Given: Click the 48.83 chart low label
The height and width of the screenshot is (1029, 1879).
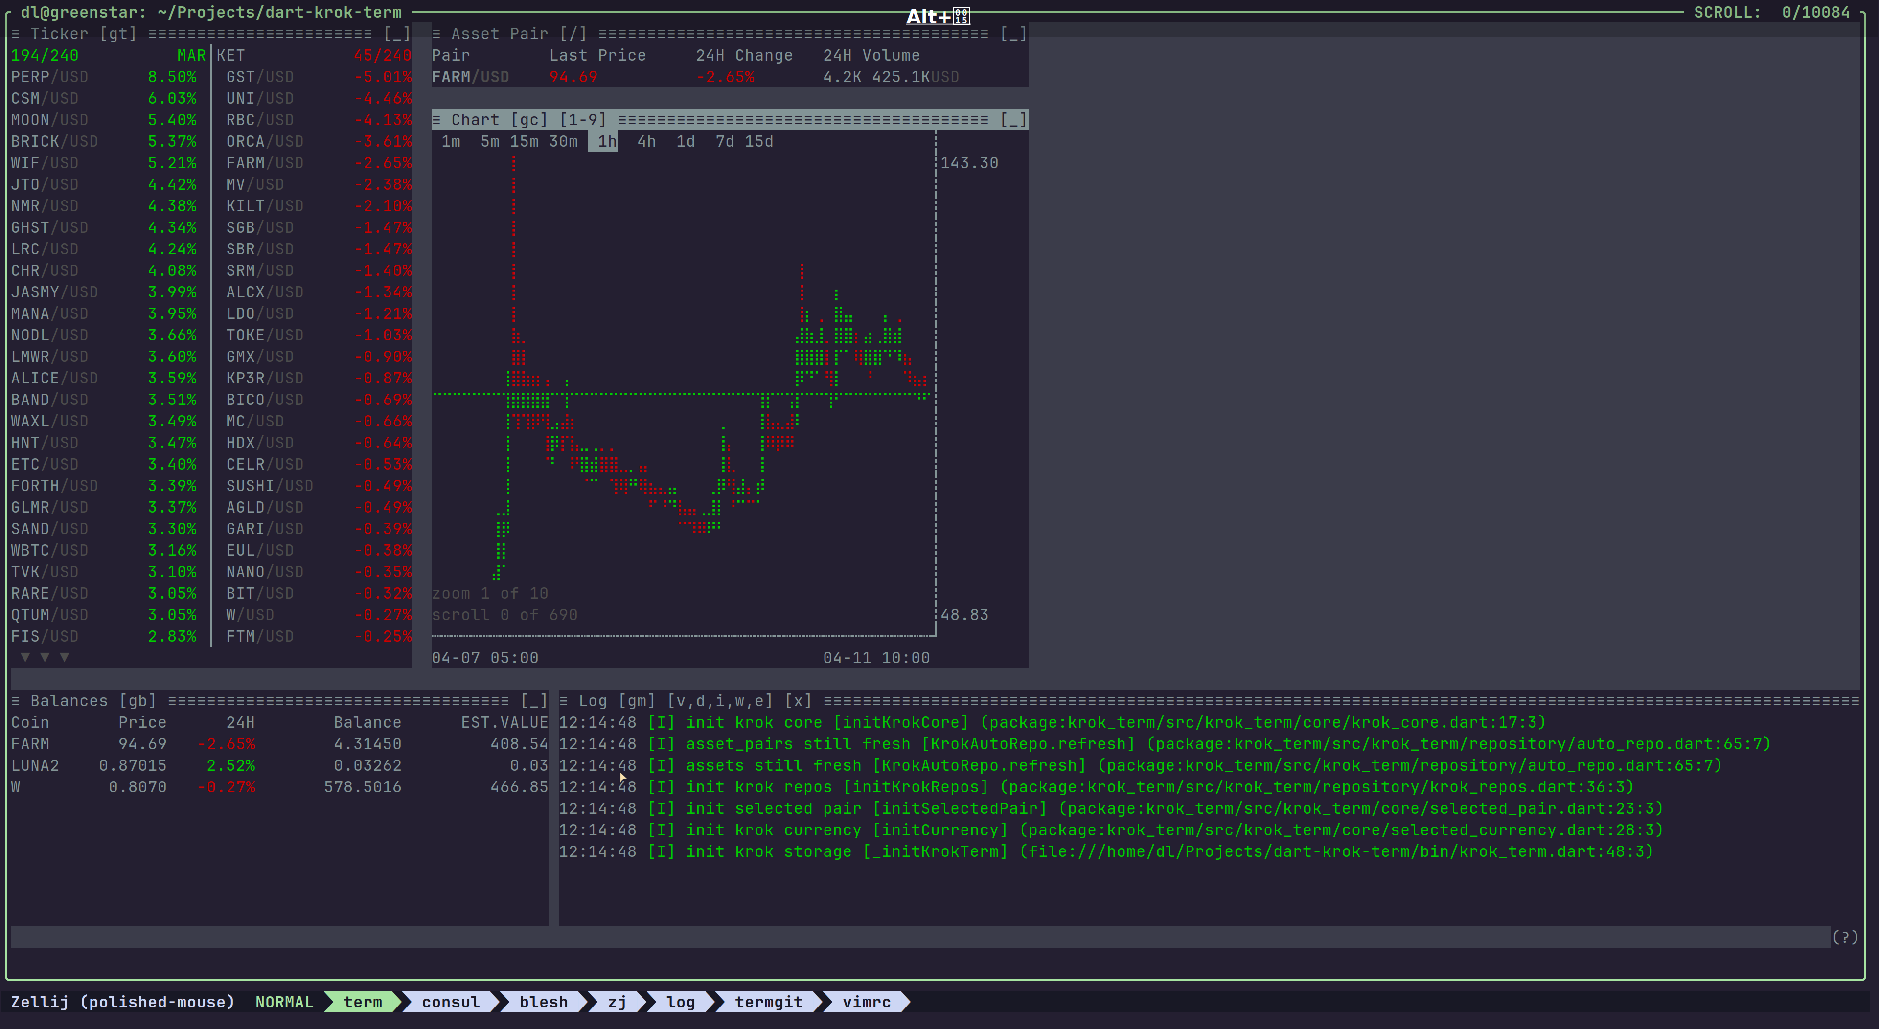Looking at the screenshot, I should pyautogui.click(x=964, y=616).
